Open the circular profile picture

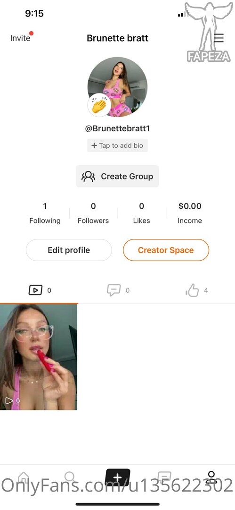pos(118,87)
